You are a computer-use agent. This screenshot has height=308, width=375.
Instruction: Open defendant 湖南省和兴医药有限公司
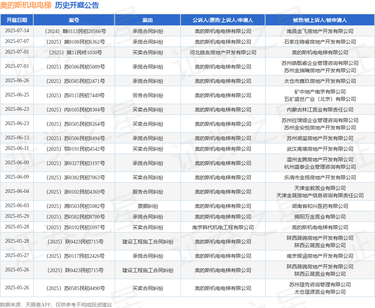(320, 206)
